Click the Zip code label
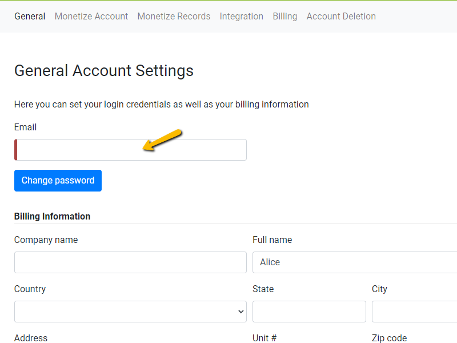 click(x=389, y=338)
